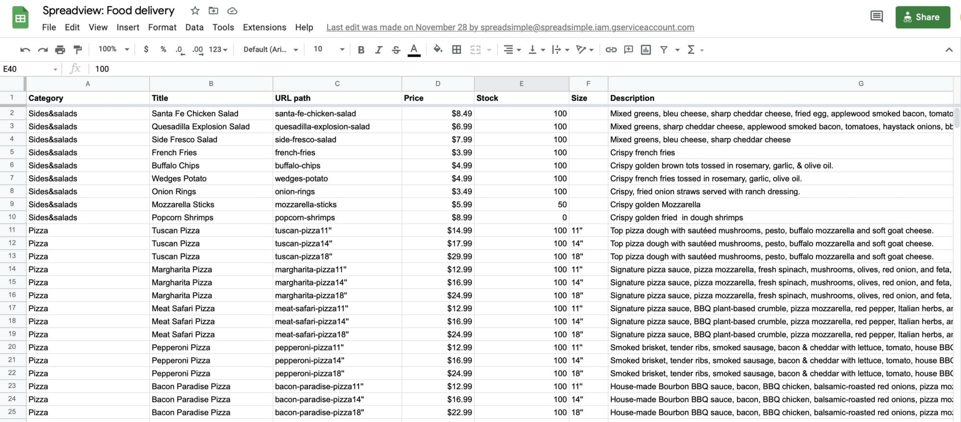Open the Extensions menu

tap(264, 27)
